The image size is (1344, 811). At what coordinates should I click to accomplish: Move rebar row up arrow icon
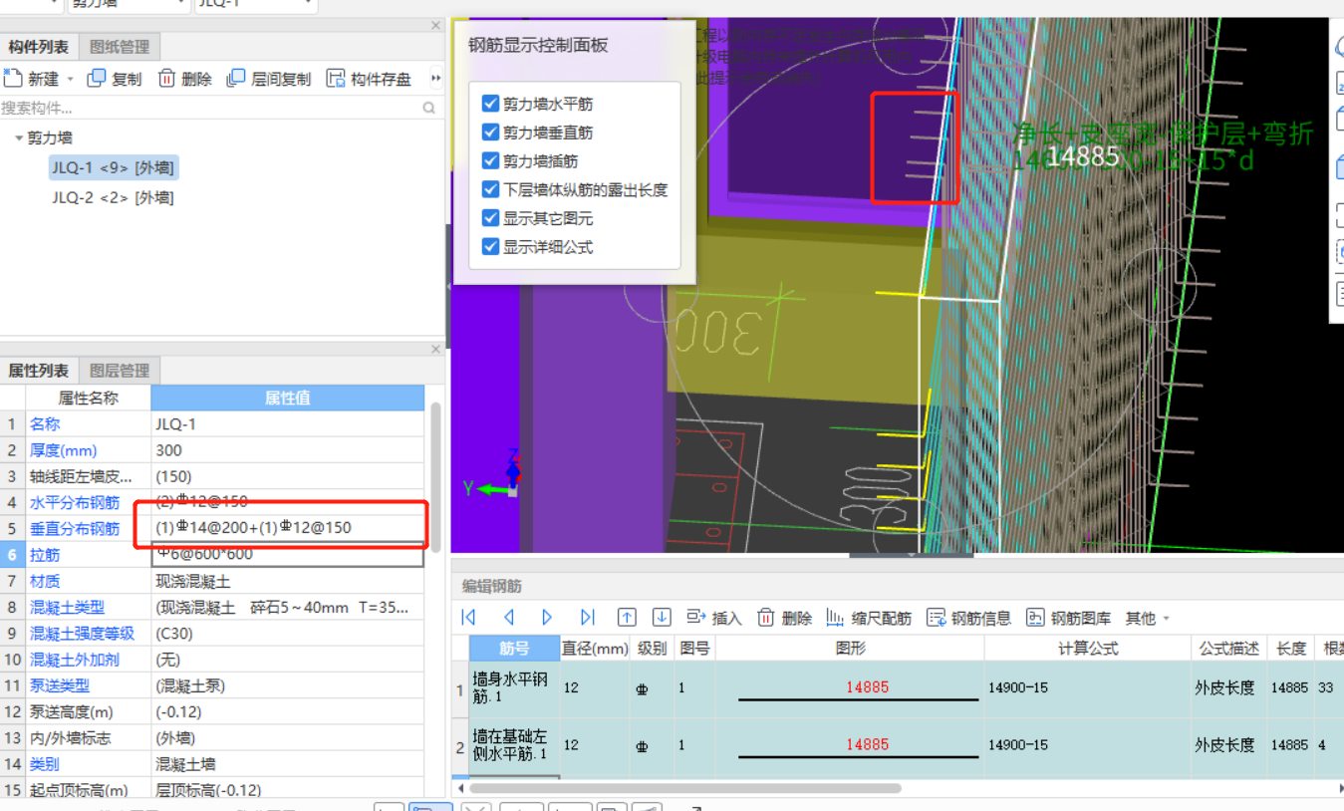point(627,618)
